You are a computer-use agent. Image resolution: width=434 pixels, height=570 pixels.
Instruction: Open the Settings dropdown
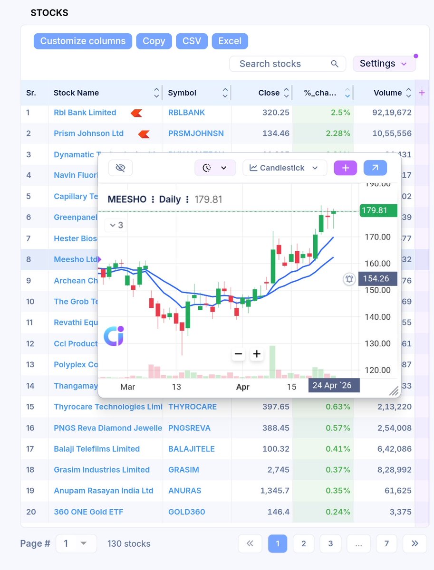click(384, 64)
